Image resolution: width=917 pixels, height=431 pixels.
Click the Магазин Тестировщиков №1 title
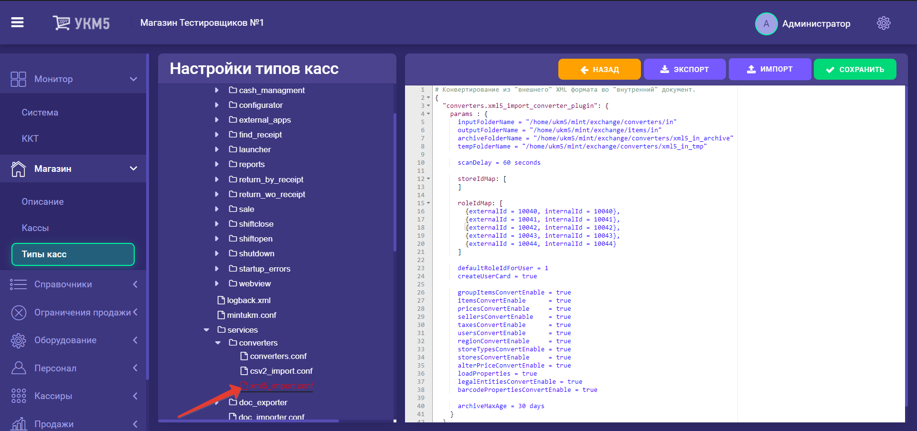pyautogui.click(x=202, y=23)
